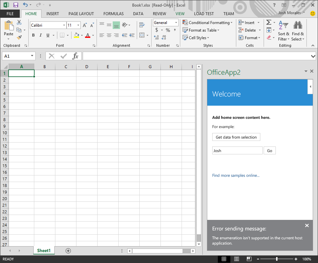Viewport: 318px width, 263px height.
Task: Open the Format Painter
Action: [19, 38]
